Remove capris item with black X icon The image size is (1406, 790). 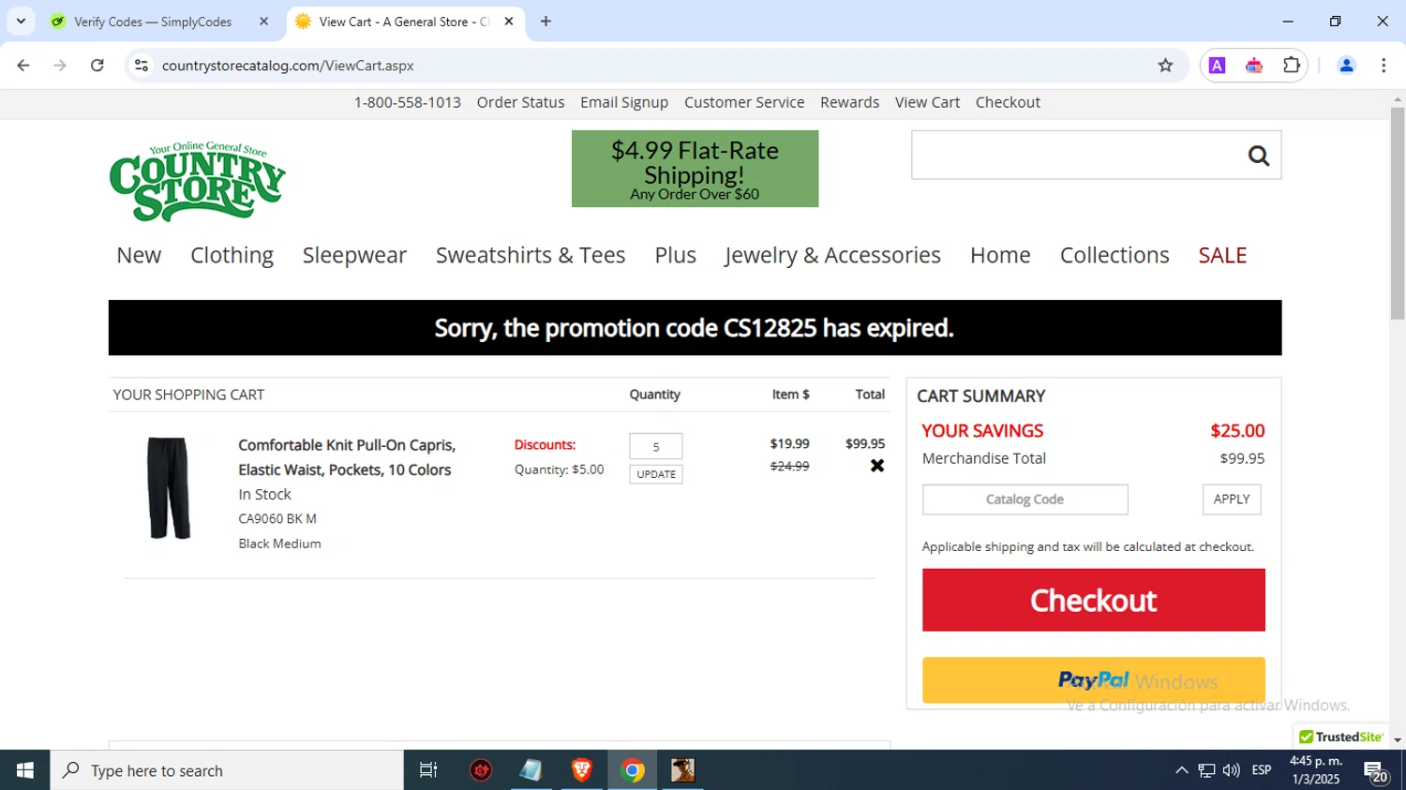point(877,466)
